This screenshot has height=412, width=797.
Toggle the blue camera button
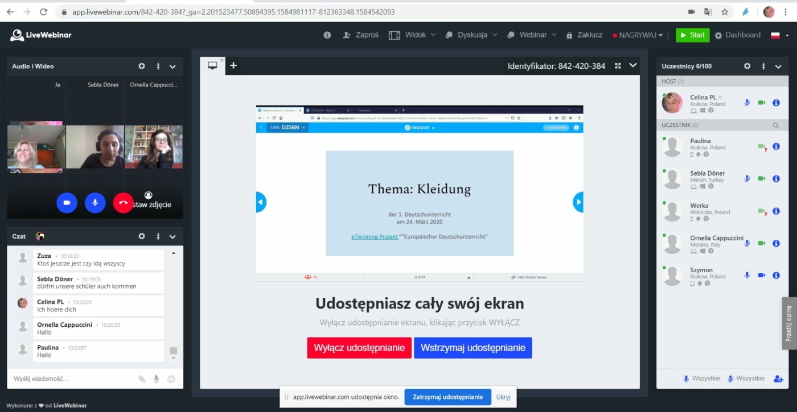[x=67, y=203]
